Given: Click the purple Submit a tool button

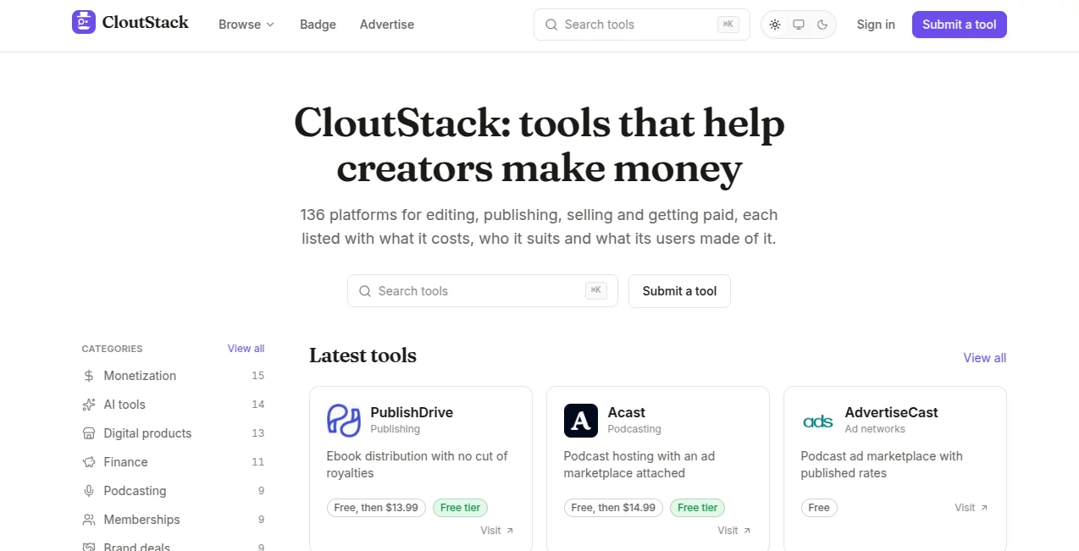Looking at the screenshot, I should point(960,25).
